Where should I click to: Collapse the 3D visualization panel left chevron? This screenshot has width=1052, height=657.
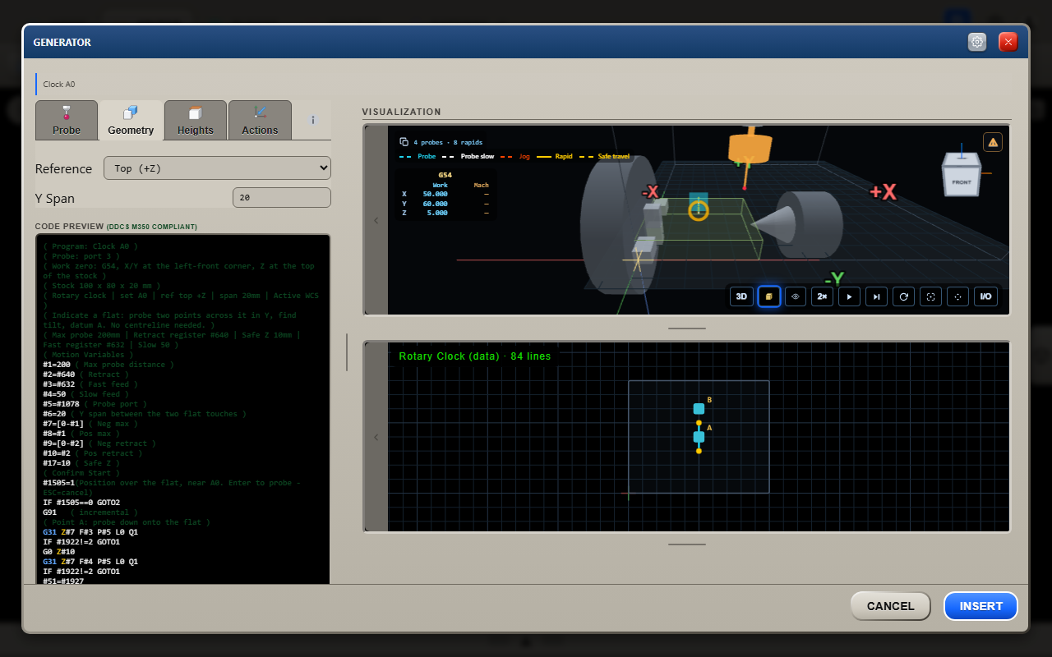coord(376,220)
